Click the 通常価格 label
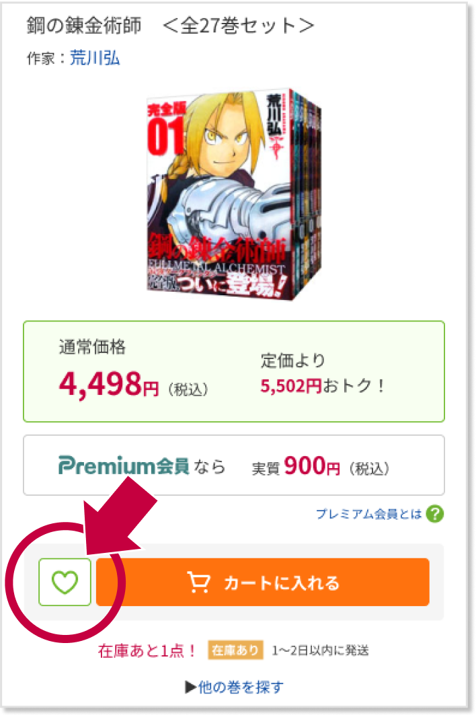Viewport: 476px width, 715px height. point(93,347)
